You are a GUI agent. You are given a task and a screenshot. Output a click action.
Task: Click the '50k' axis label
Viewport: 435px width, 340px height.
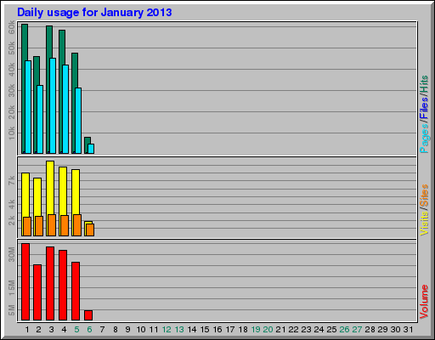[11, 48]
